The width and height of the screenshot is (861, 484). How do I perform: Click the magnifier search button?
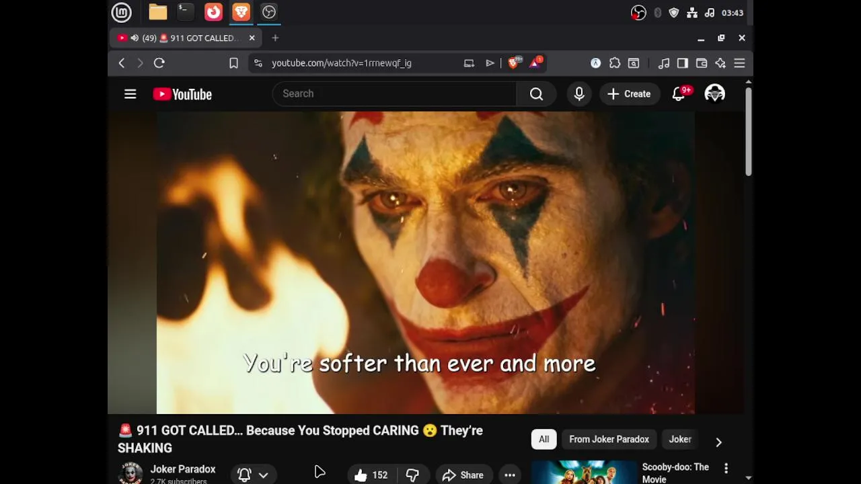pos(536,94)
